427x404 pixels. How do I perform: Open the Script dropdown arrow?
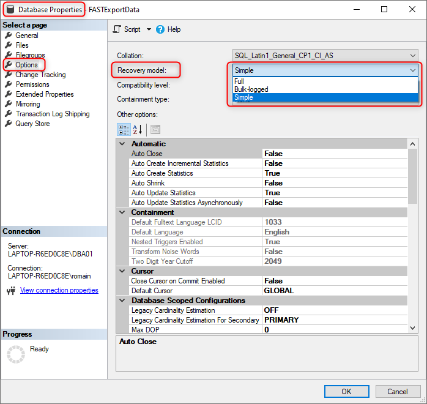(149, 29)
